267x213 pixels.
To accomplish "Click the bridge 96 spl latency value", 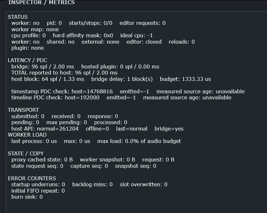I will click(43, 67).
